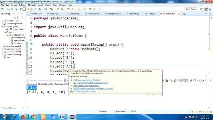Image resolution: width=213 pixels, height=120 pixels.
Task: Click 'Infer Generic Type Arguments' link
Action: [x=87, y=86]
